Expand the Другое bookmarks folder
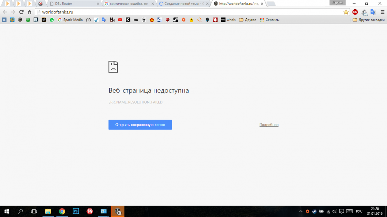387x217 pixels. point(247,20)
